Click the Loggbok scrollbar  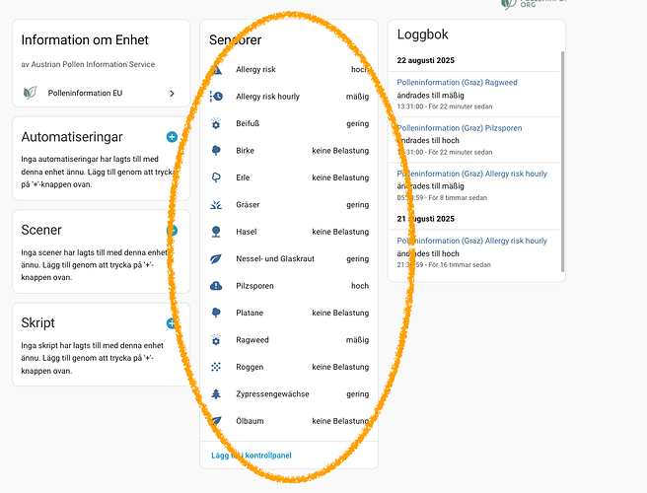coord(562,158)
